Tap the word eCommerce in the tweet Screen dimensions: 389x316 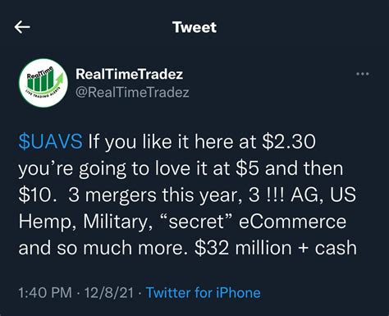click(292, 222)
